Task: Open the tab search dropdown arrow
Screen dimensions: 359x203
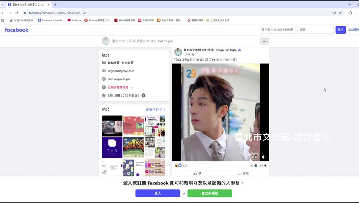Action: pyautogui.click(x=3, y=5)
